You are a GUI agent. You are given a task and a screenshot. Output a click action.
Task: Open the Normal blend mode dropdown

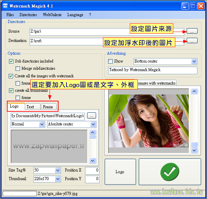point(42,124)
